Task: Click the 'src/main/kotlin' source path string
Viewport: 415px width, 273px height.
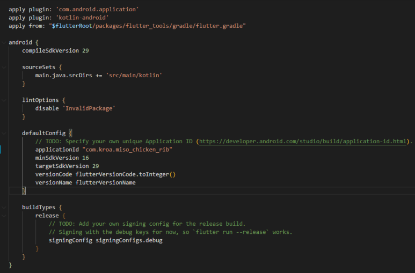Action: pos(134,76)
